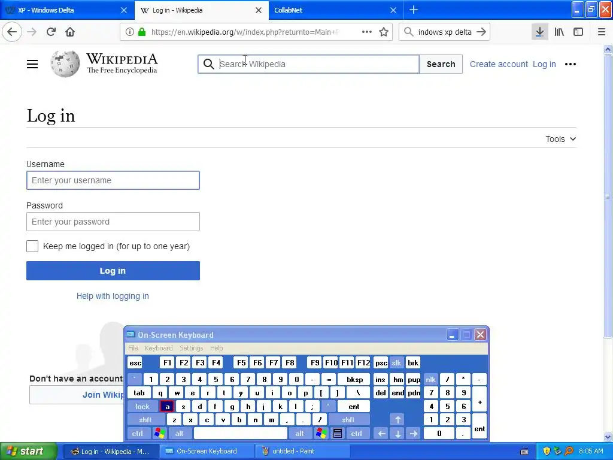The width and height of the screenshot is (613, 460).
Task: Open On-Screen Keyboard File menu
Action: point(133,348)
